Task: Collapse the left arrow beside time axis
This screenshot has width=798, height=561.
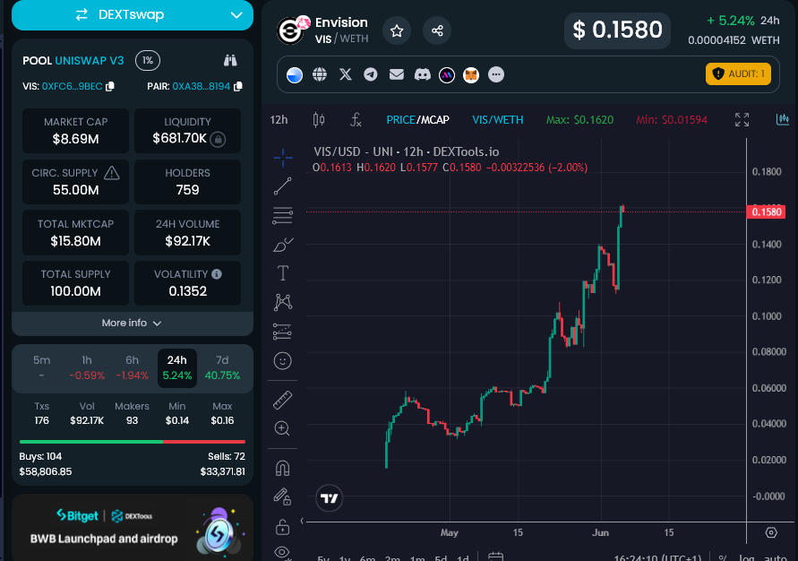Action: coord(302,521)
